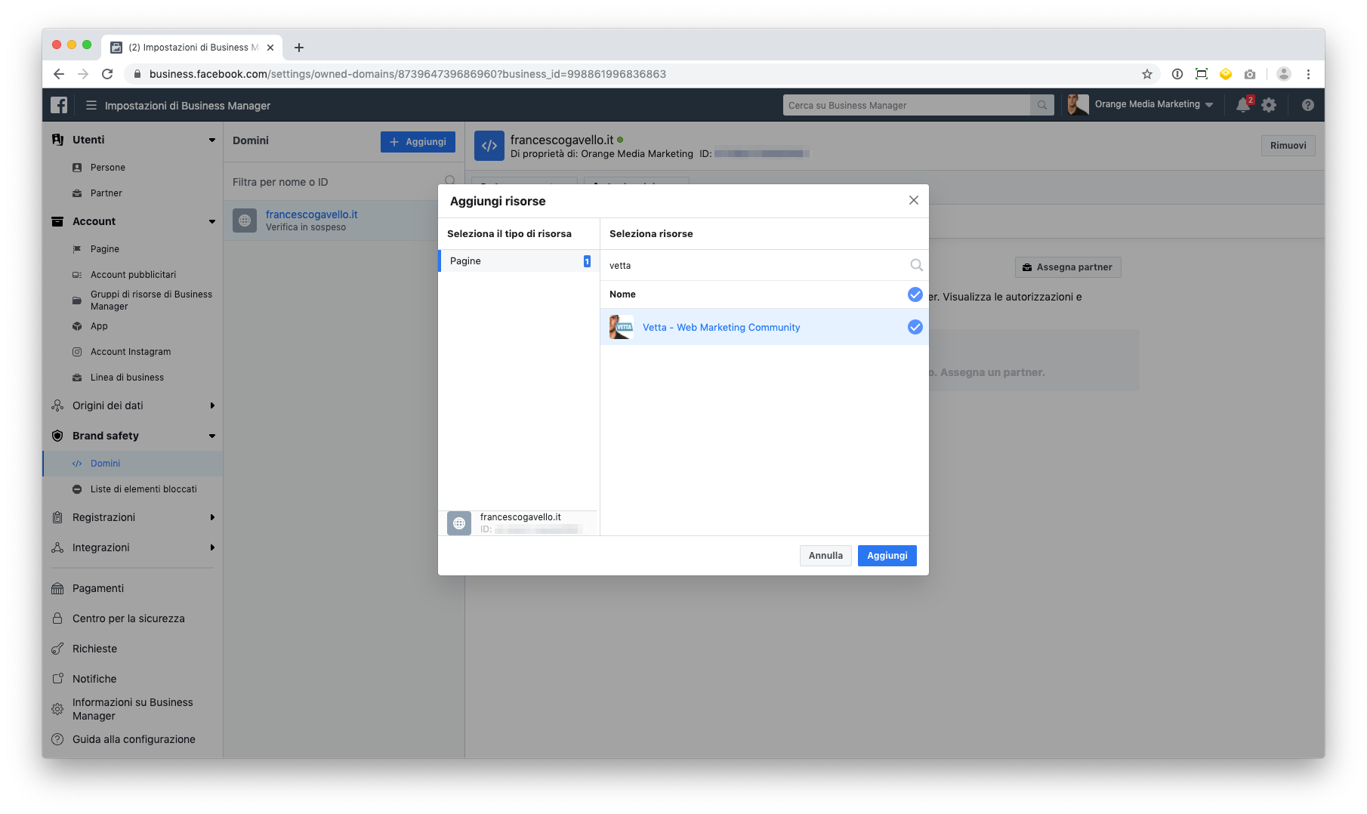Expand Origini dei dati

[x=212, y=405]
